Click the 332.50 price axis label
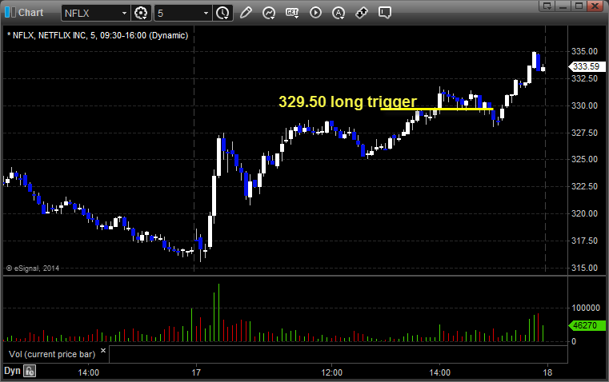This screenshot has width=609, height=382. pos(584,78)
